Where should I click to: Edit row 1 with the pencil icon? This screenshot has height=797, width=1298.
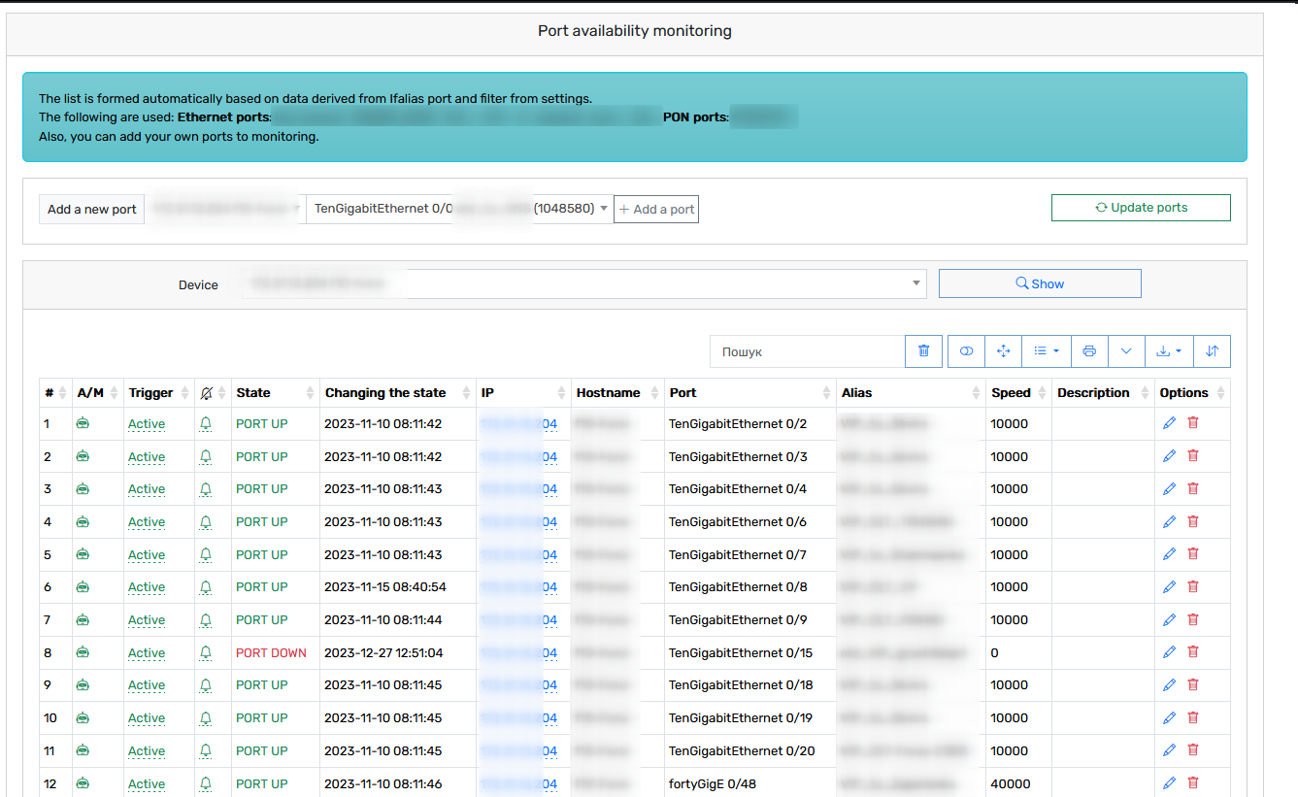point(1169,423)
